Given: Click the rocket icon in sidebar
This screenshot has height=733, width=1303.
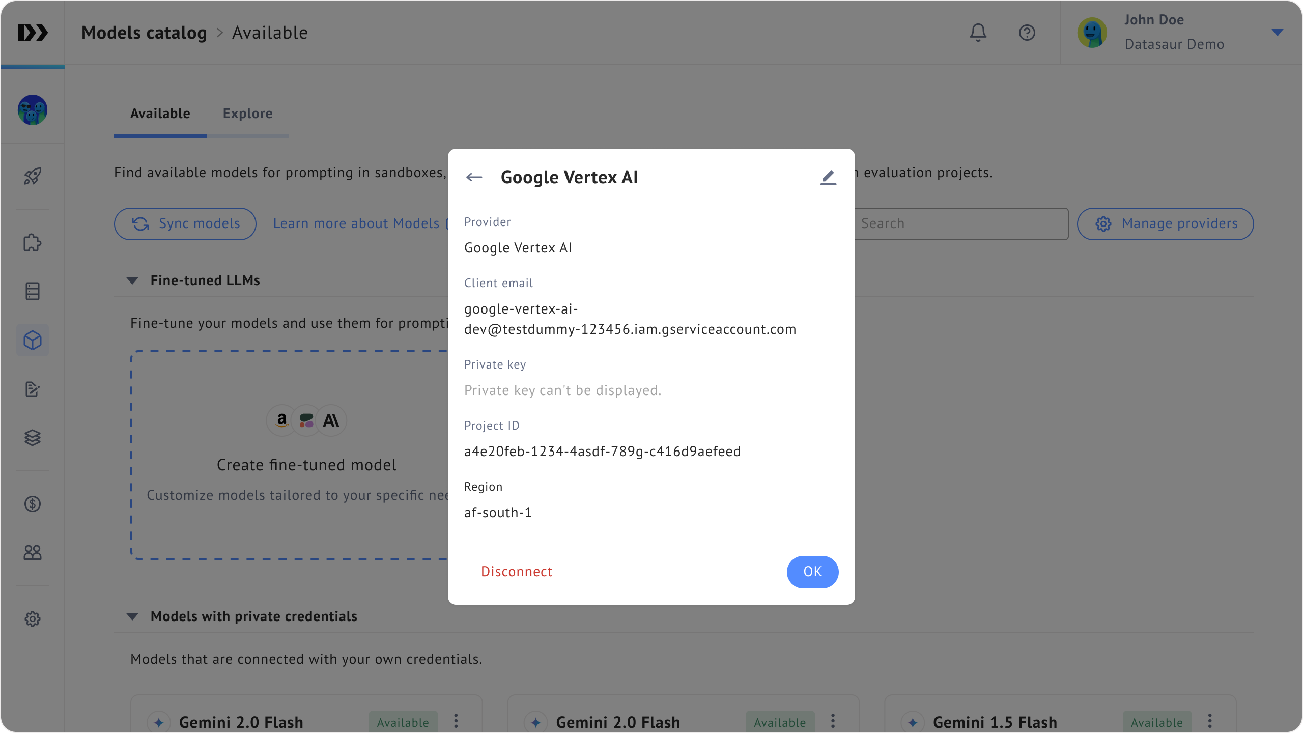Looking at the screenshot, I should (33, 176).
